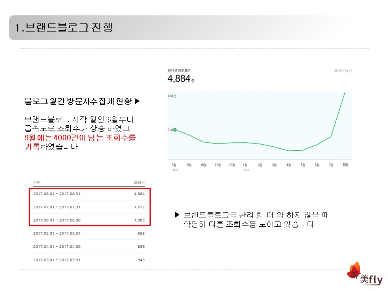Click the 2017.04.01.~ 2017.04.30. row
The height and width of the screenshot is (291, 388).
pos(89,247)
